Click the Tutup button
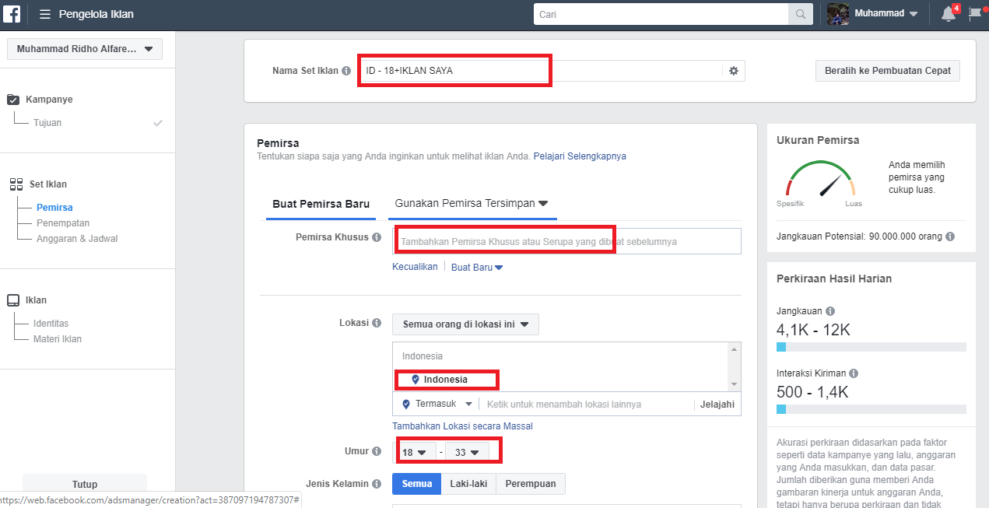The height and width of the screenshot is (508, 989). [85, 484]
